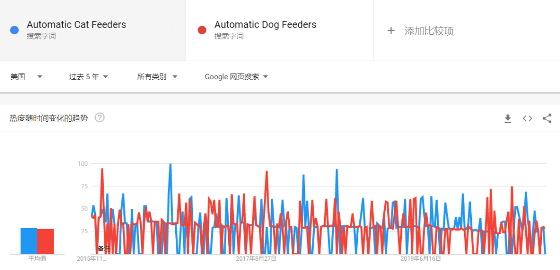Click the download CSV icon
Viewport: 560px width, 270px height.
click(x=508, y=119)
